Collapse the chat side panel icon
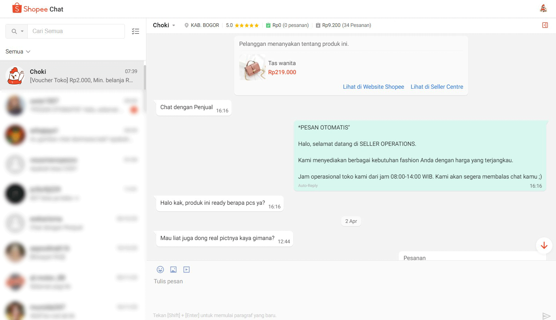Viewport: 556px width, 320px height. coord(545,25)
